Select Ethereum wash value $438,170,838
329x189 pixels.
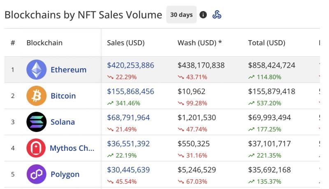(201, 65)
